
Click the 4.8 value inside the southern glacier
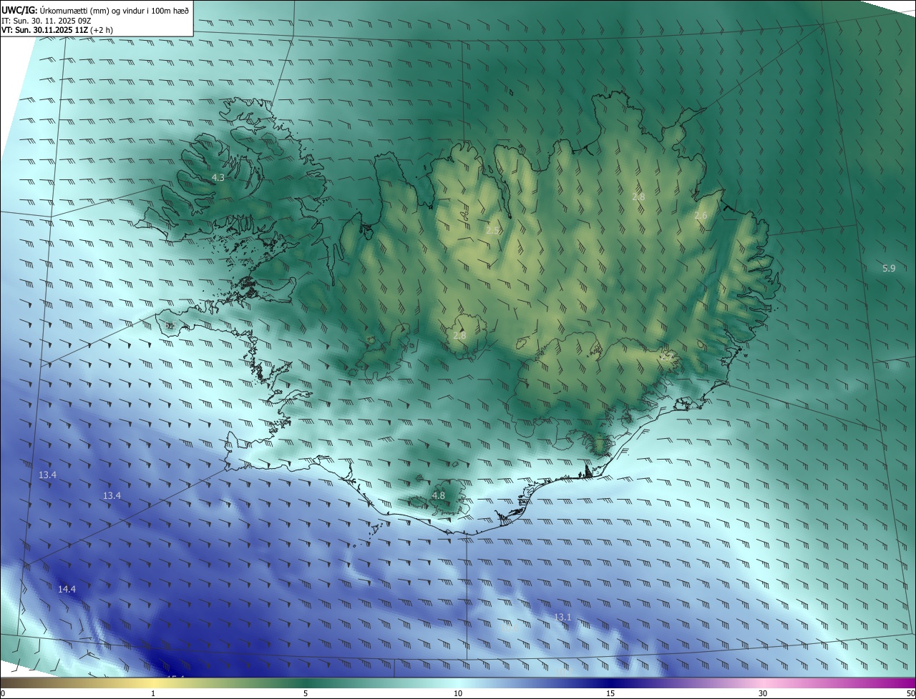439,495
